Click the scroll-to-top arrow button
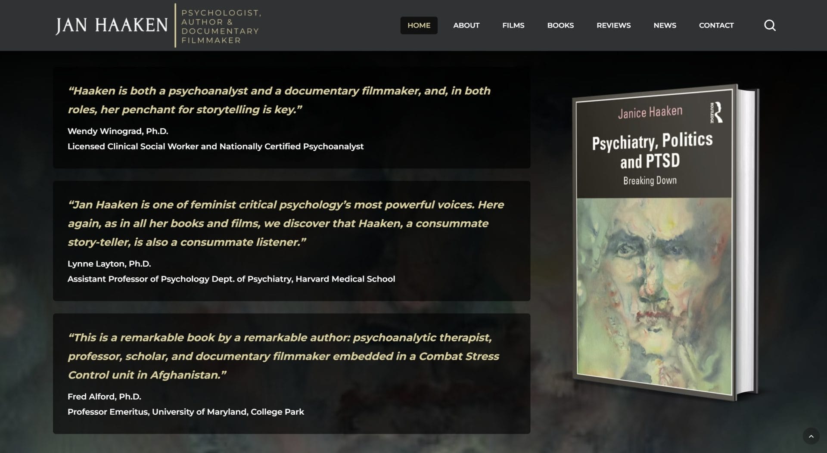Viewport: 827px width, 453px height. pyautogui.click(x=811, y=436)
